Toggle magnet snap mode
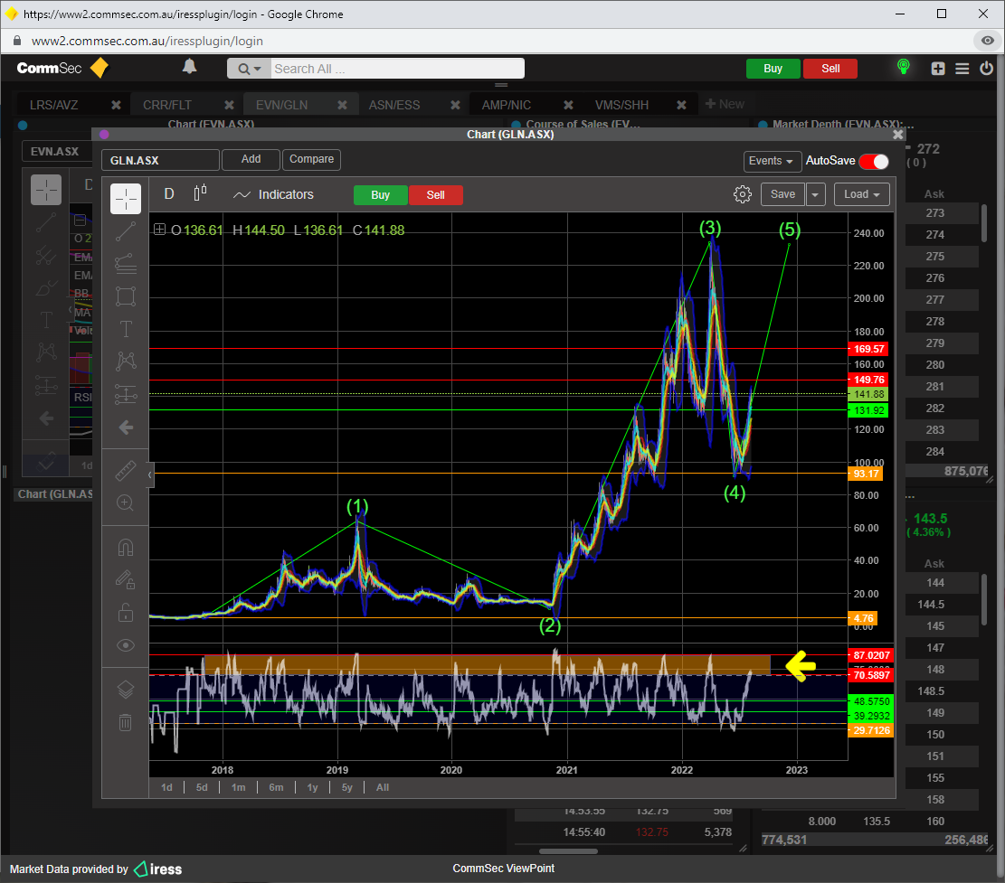The height and width of the screenshot is (883, 1005). (x=126, y=548)
